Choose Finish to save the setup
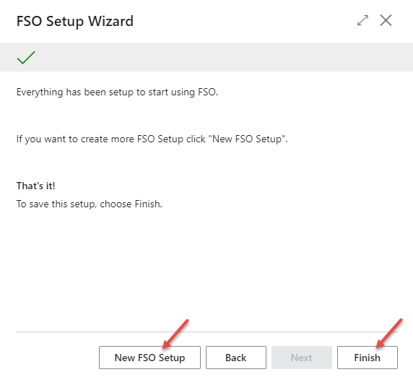Screen dimensions: 413x385 [368, 358]
